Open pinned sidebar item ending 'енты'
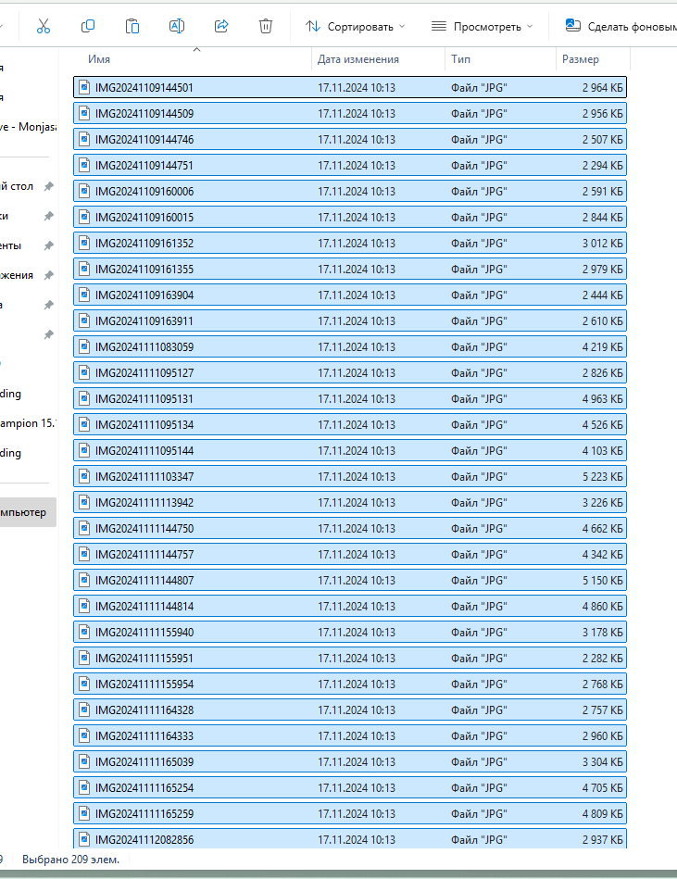Screen dimensions: 677x879 [10, 245]
